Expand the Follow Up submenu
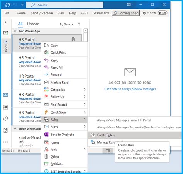The width and height of the screenshot is (183, 174). (64, 96)
